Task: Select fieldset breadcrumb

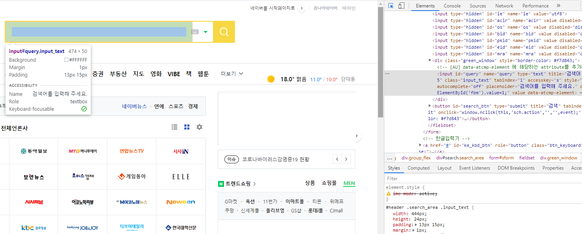Action: click(527, 158)
